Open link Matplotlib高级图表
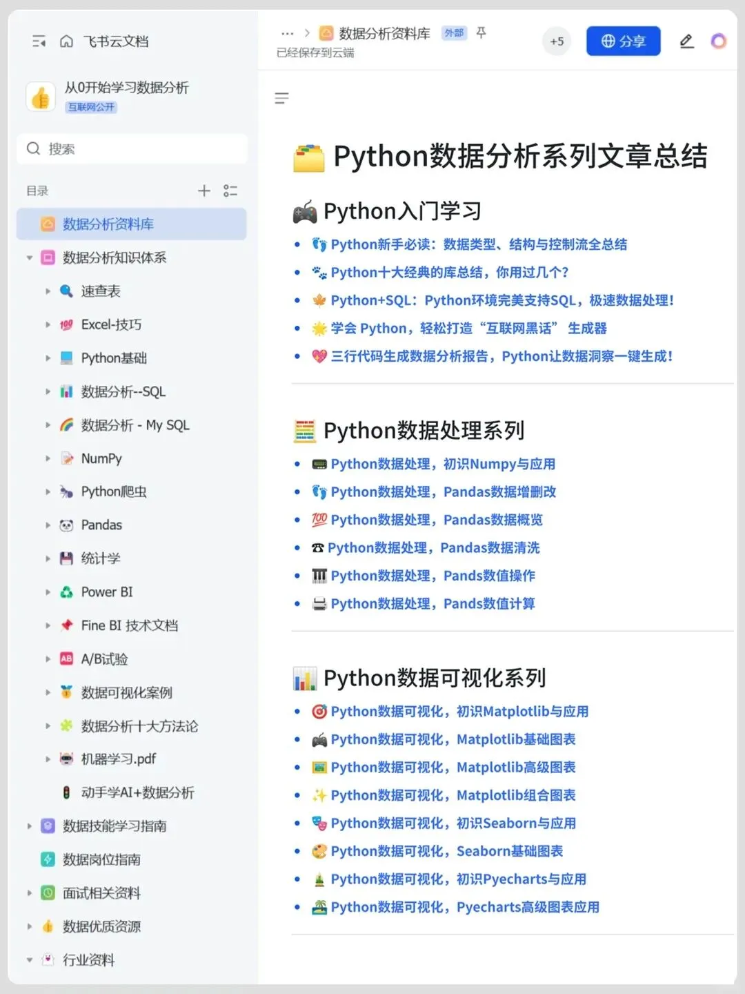Image resolution: width=745 pixels, height=994 pixels. tap(453, 768)
